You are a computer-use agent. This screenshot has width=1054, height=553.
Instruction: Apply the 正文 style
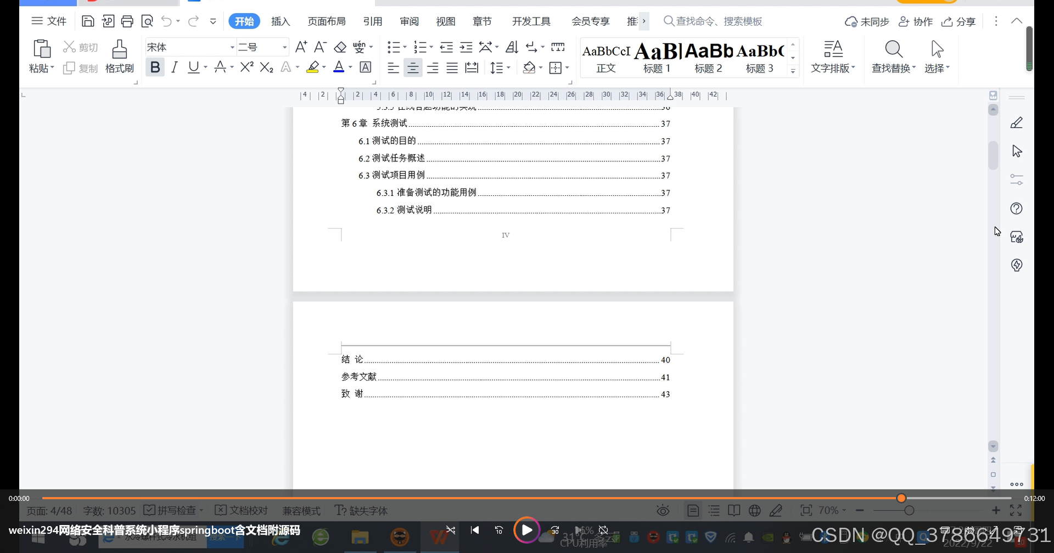pyautogui.click(x=606, y=57)
